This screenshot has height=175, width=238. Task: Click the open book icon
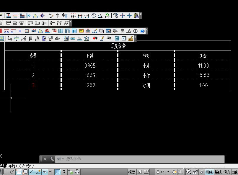coord(101,31)
